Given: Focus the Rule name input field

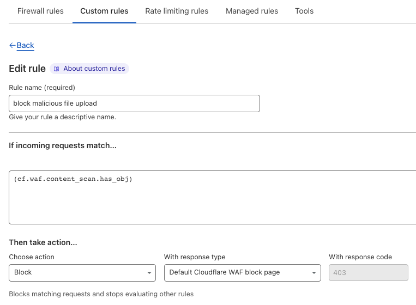Looking at the screenshot, I should tap(134, 103).
